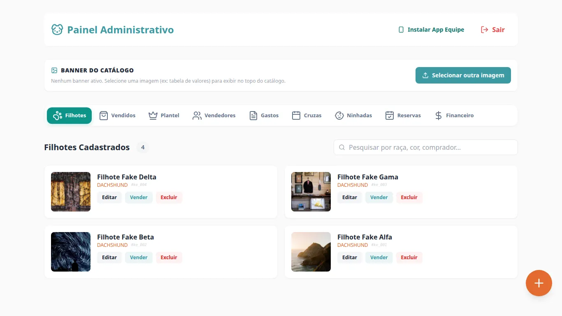
Task: Go to the Plantel tab
Action: click(x=164, y=116)
